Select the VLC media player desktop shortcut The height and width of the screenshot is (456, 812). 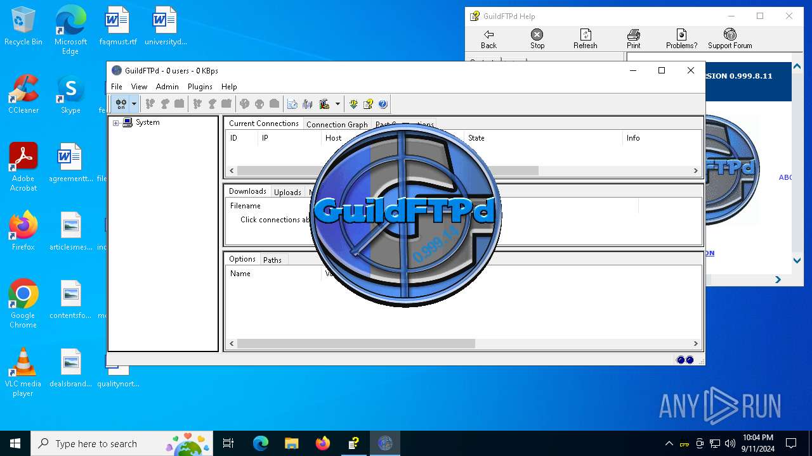click(x=23, y=372)
